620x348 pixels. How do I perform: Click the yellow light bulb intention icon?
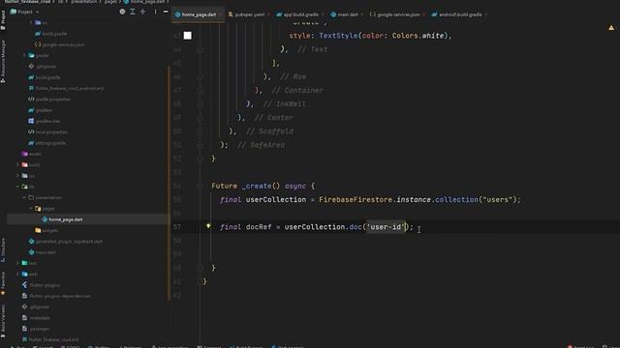pyautogui.click(x=208, y=226)
